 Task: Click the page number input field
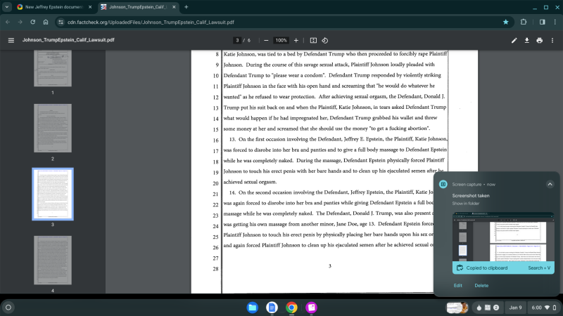tap(237, 41)
